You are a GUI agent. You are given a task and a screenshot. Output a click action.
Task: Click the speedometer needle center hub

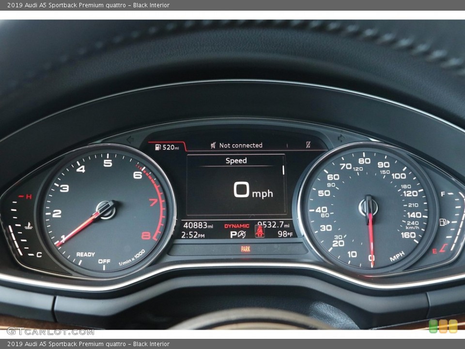click(368, 207)
